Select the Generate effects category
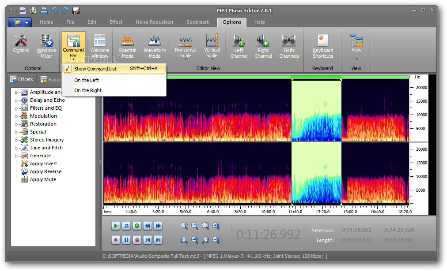Image resolution: width=447 pixels, height=271 pixels. (x=40, y=156)
